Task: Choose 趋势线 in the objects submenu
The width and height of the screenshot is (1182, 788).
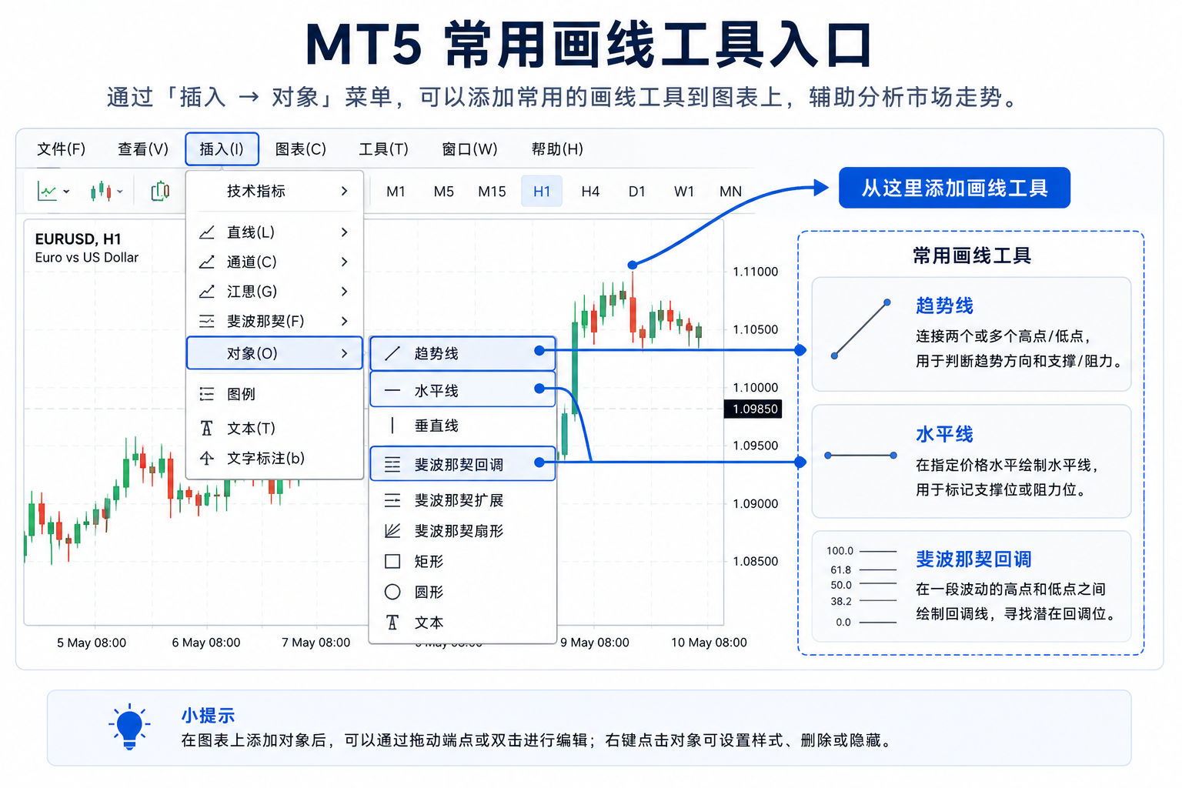Action: pyautogui.click(x=462, y=353)
